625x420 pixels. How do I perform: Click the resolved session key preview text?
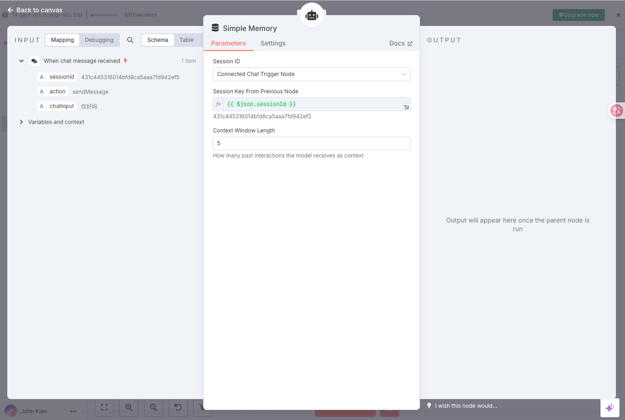(x=262, y=117)
